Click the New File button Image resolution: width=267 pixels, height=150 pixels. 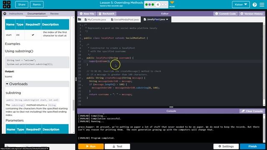coord(87,14)
